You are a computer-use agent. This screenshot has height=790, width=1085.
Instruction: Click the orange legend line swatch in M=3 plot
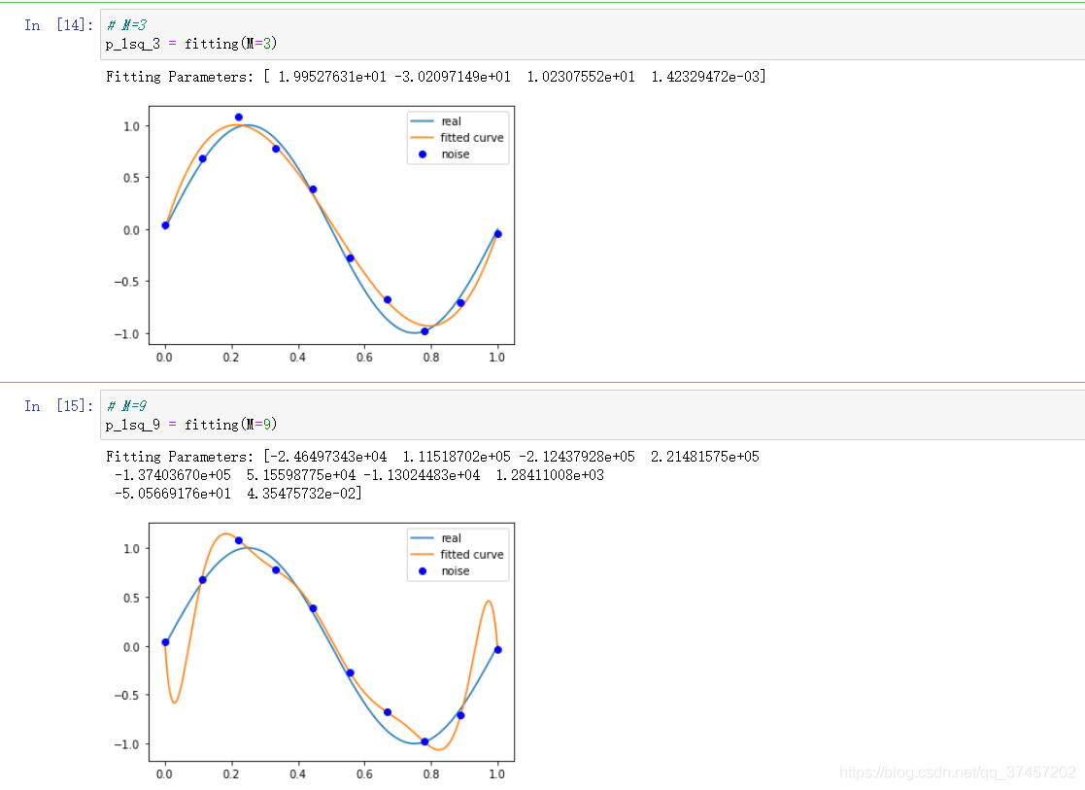[x=423, y=138]
